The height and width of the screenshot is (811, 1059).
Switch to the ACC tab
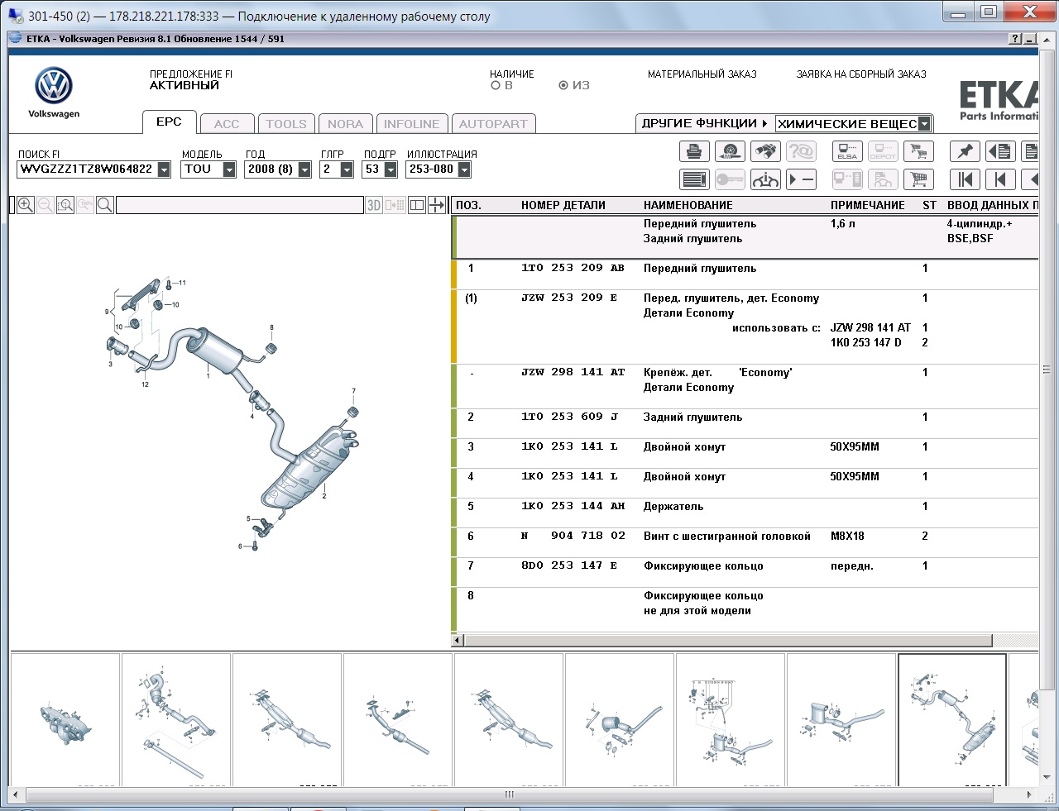(x=227, y=124)
